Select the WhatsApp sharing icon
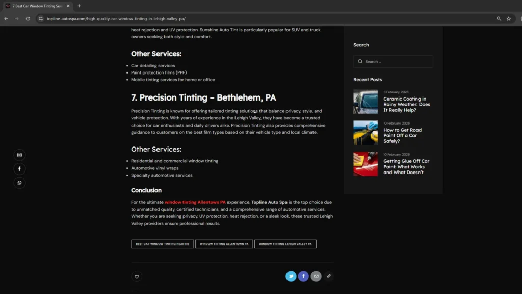Screen dimensions: 522x294 (19, 182)
